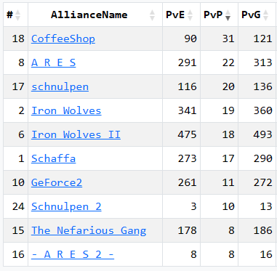Viewport: 277px width, 271px height.
Task: Open the CoffeeShop alliance link
Action: (x=63, y=39)
